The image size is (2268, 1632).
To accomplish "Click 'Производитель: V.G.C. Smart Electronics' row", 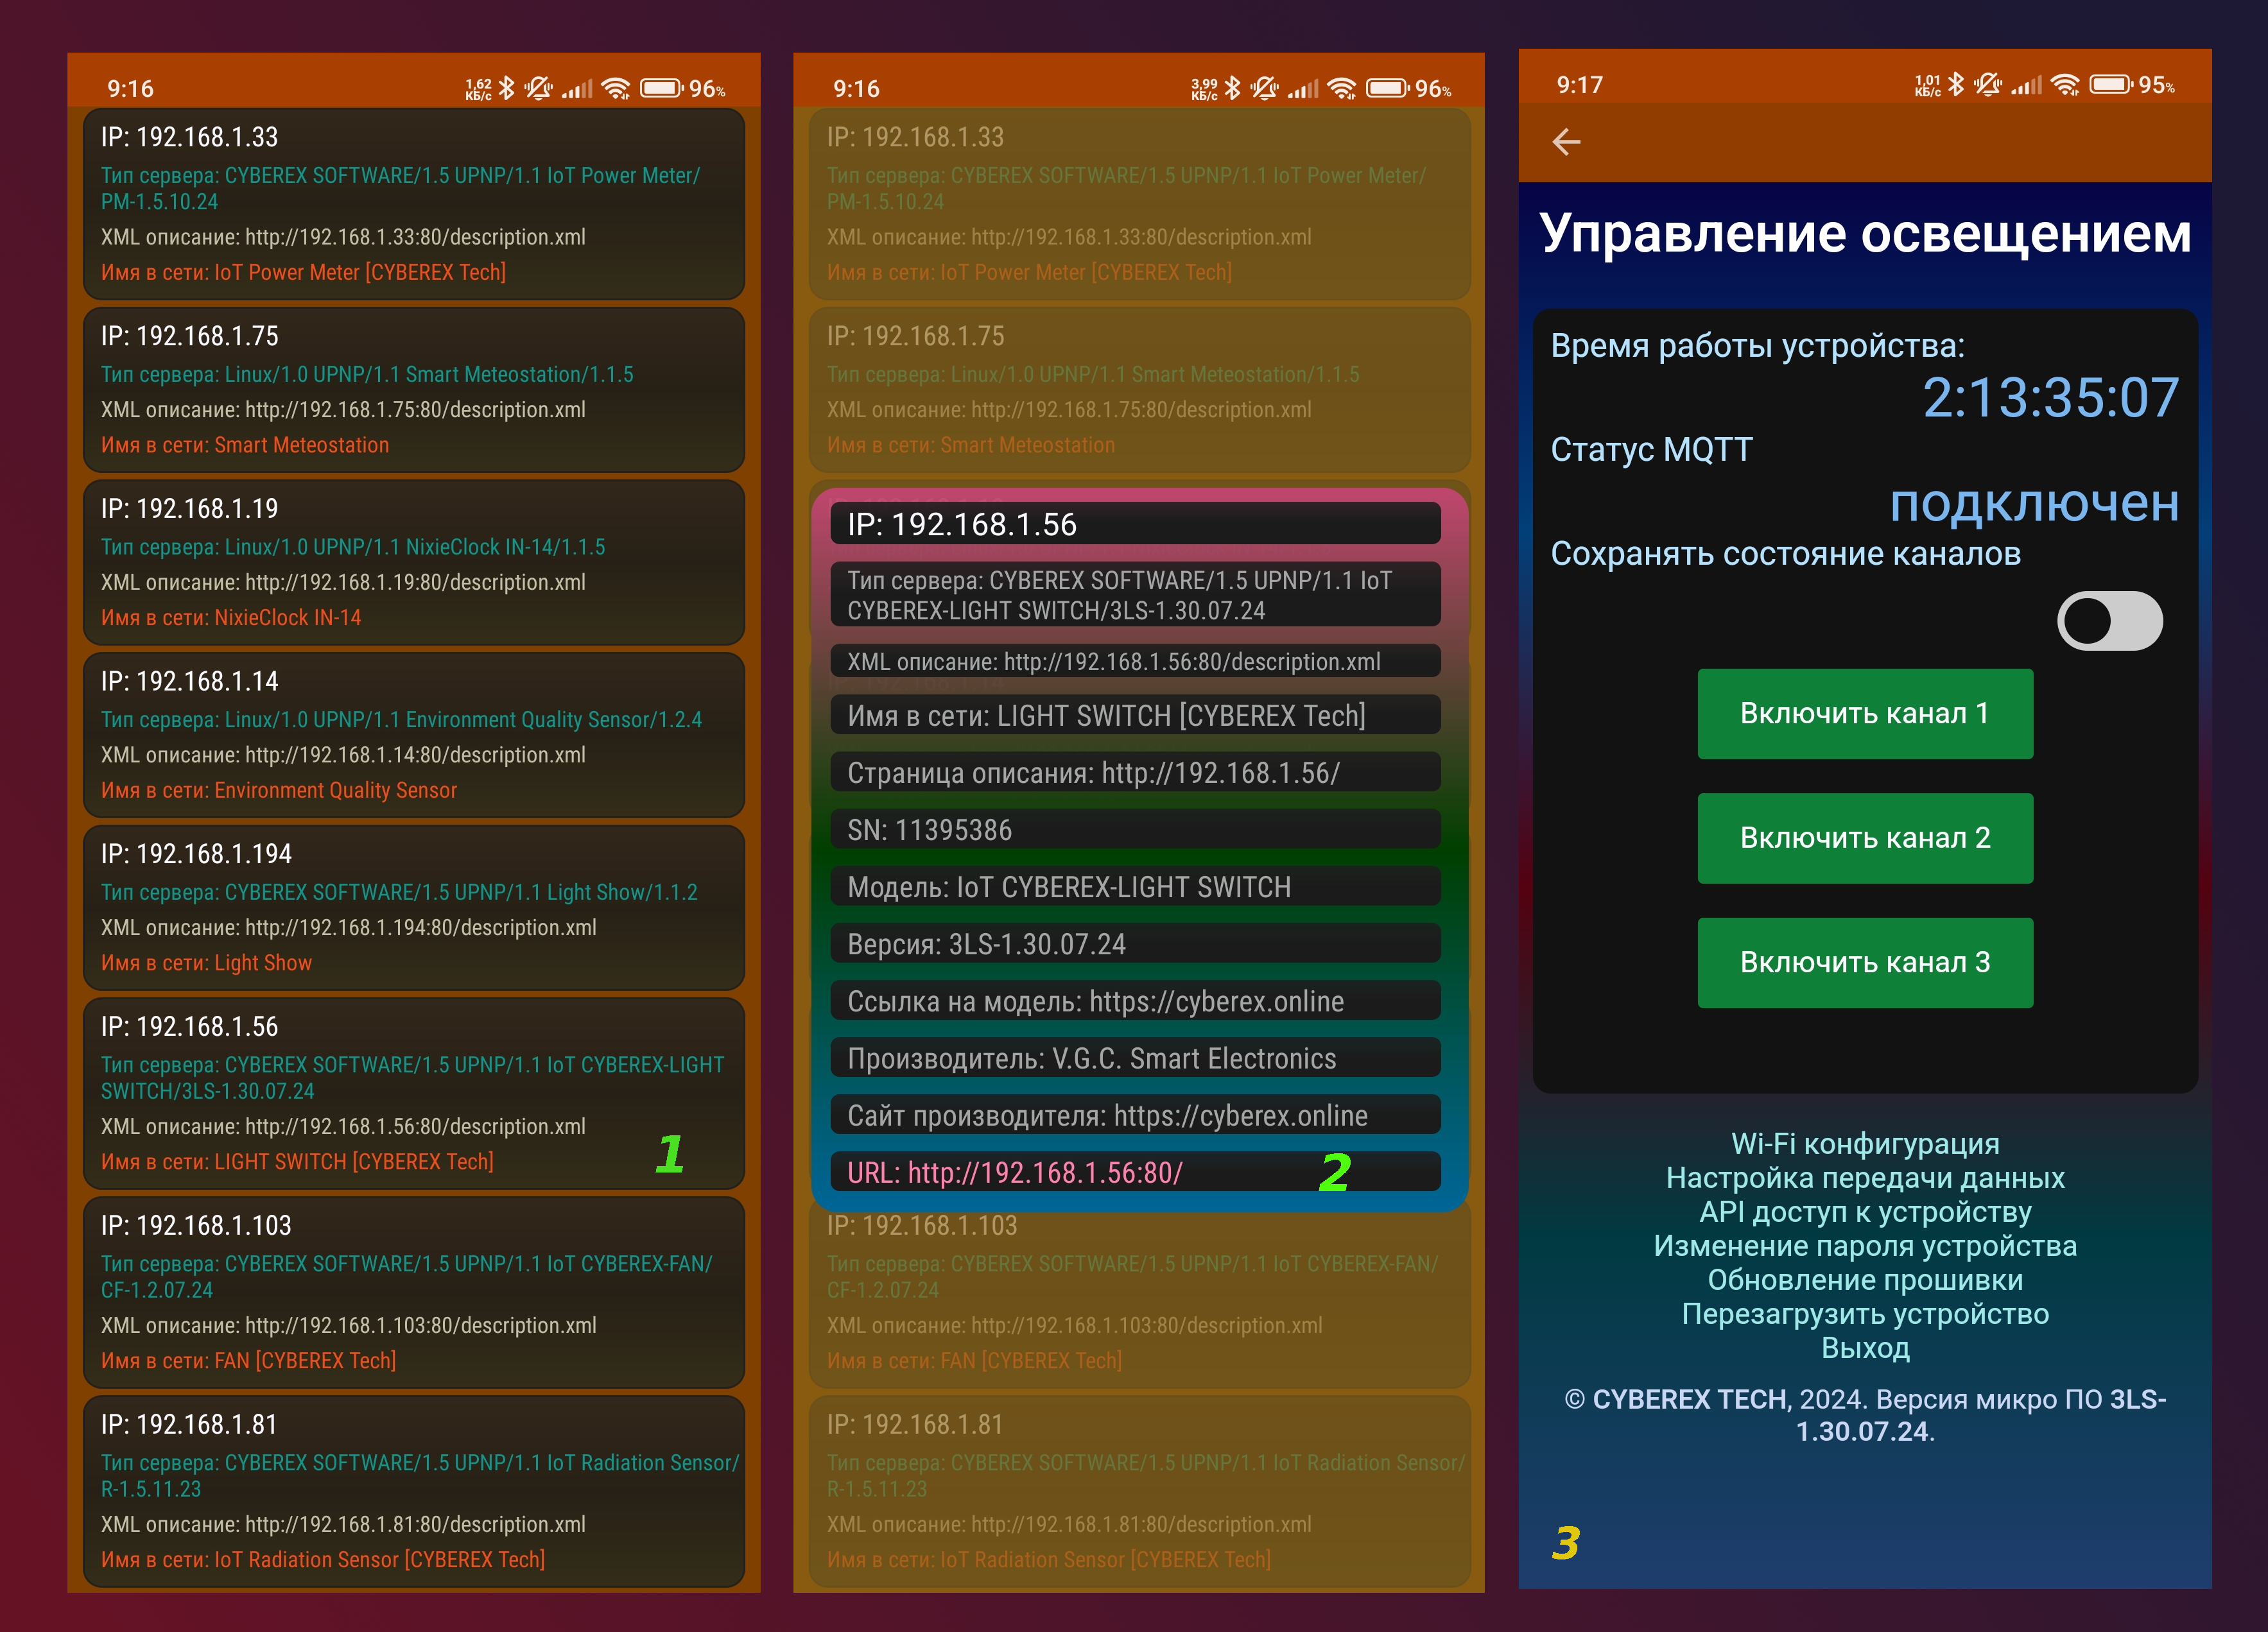I will tap(1135, 1057).
